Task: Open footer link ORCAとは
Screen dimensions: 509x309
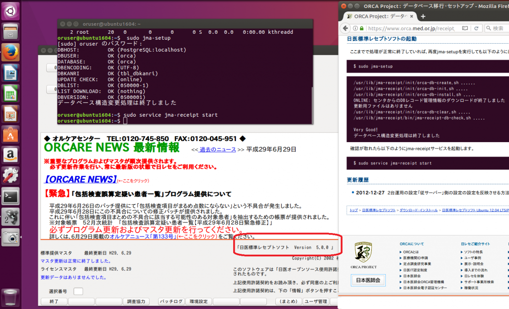Action: tap(411, 252)
